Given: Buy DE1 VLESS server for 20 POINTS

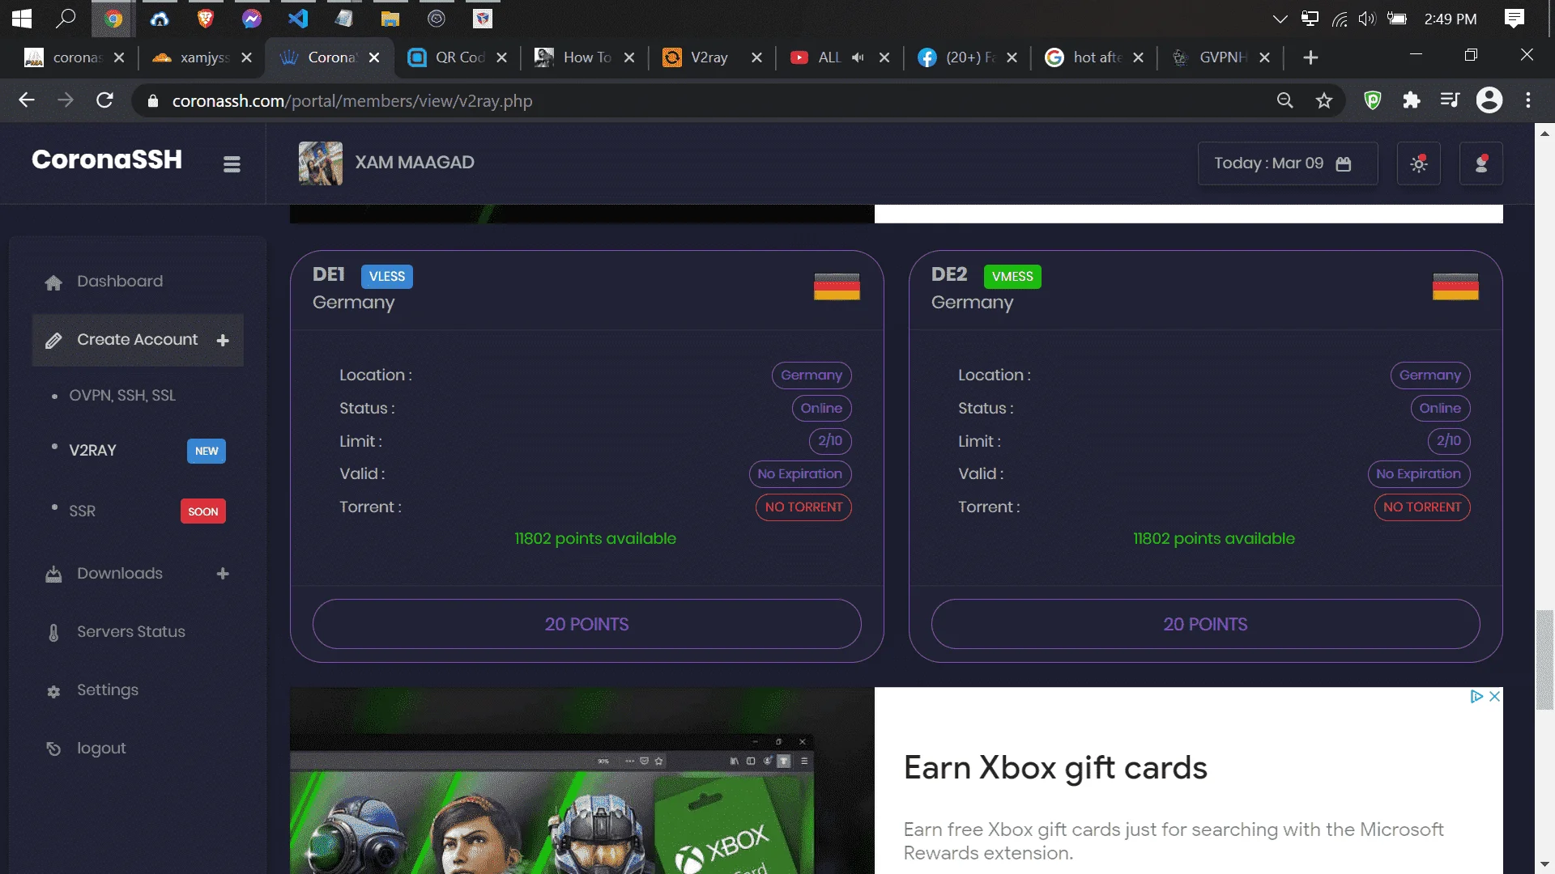Looking at the screenshot, I should 586,624.
